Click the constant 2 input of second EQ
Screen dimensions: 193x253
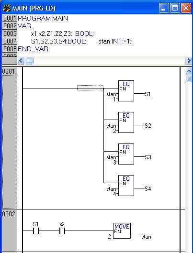(114, 131)
